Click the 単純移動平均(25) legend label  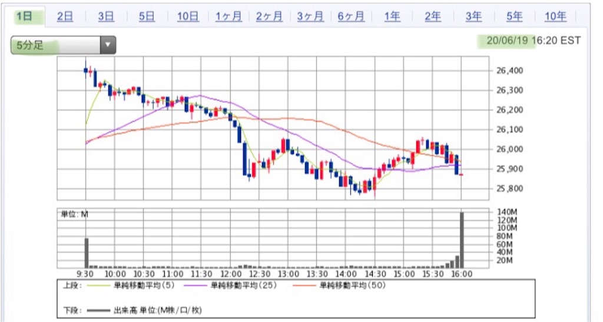(244, 286)
